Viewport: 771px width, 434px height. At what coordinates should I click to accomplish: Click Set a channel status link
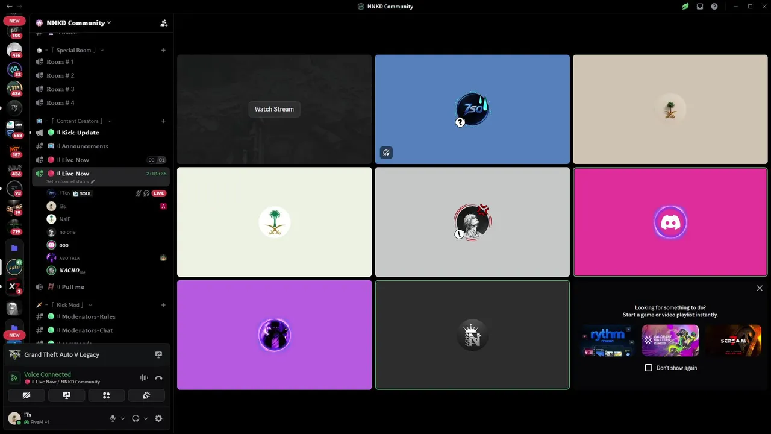coord(70,181)
